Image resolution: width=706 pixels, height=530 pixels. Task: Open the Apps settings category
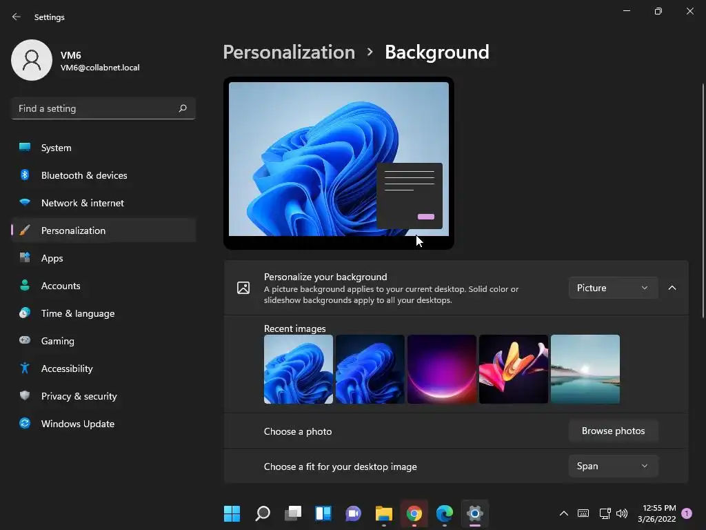pos(103,258)
